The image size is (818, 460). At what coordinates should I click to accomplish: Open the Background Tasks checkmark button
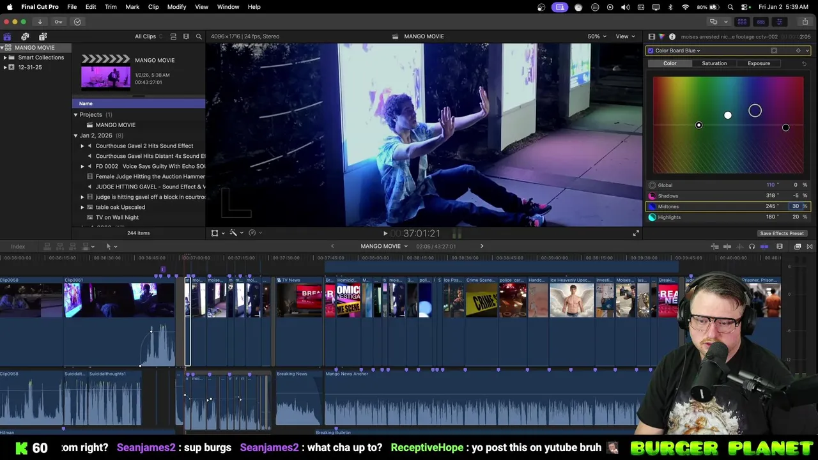77,22
